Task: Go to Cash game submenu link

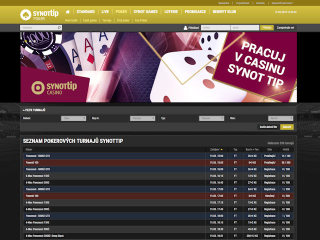Action: [x=90, y=20]
